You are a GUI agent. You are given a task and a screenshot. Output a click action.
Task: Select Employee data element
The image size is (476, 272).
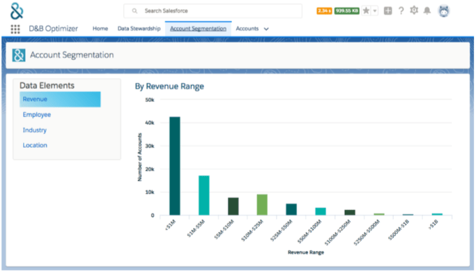tap(37, 115)
